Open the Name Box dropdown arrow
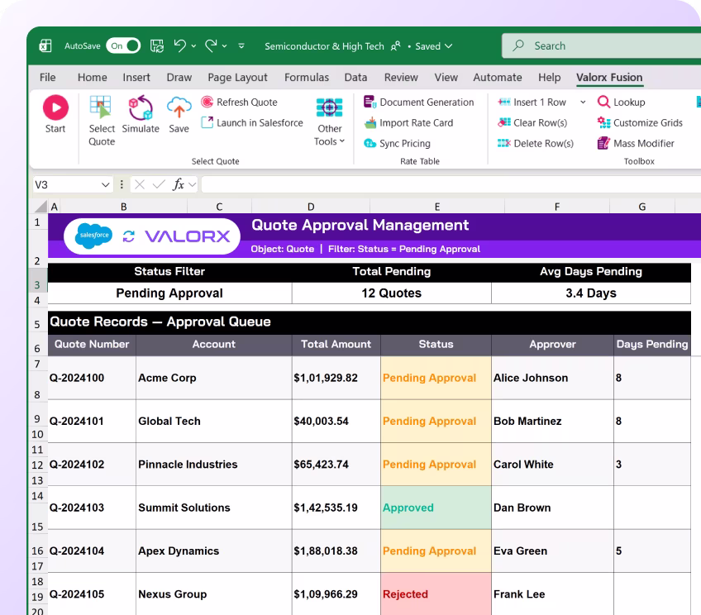Viewport: 701px width, 615px height. tap(106, 184)
